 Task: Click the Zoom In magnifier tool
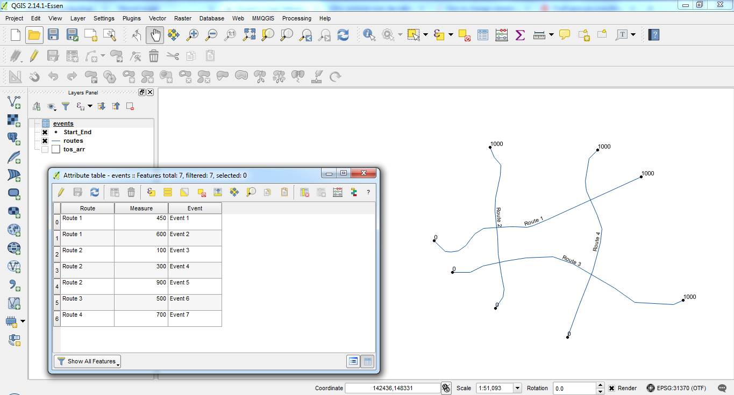tap(192, 35)
